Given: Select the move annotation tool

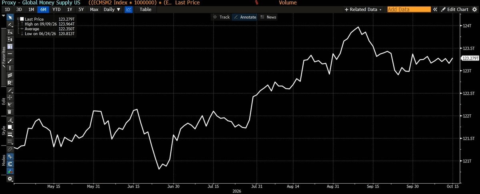Looking at the screenshot, I should coord(10,97).
